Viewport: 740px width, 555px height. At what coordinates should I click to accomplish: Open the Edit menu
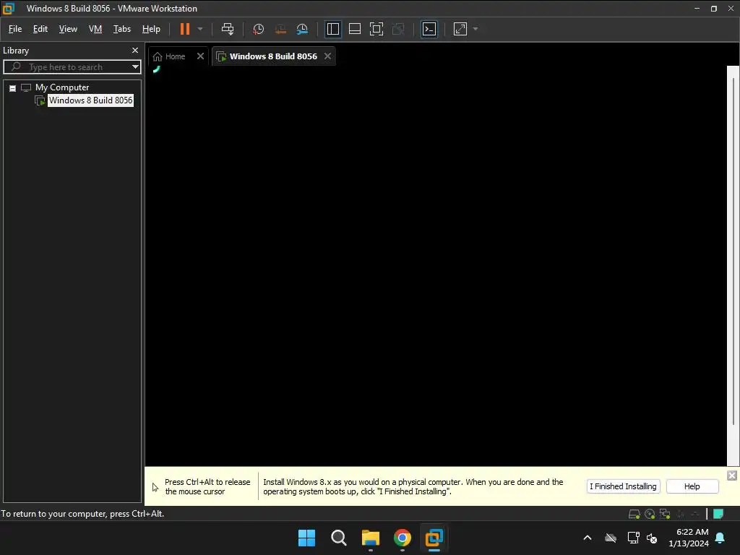point(40,29)
